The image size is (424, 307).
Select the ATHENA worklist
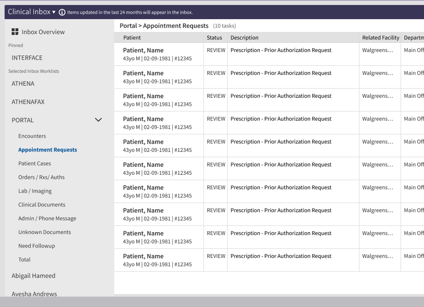[23, 84]
